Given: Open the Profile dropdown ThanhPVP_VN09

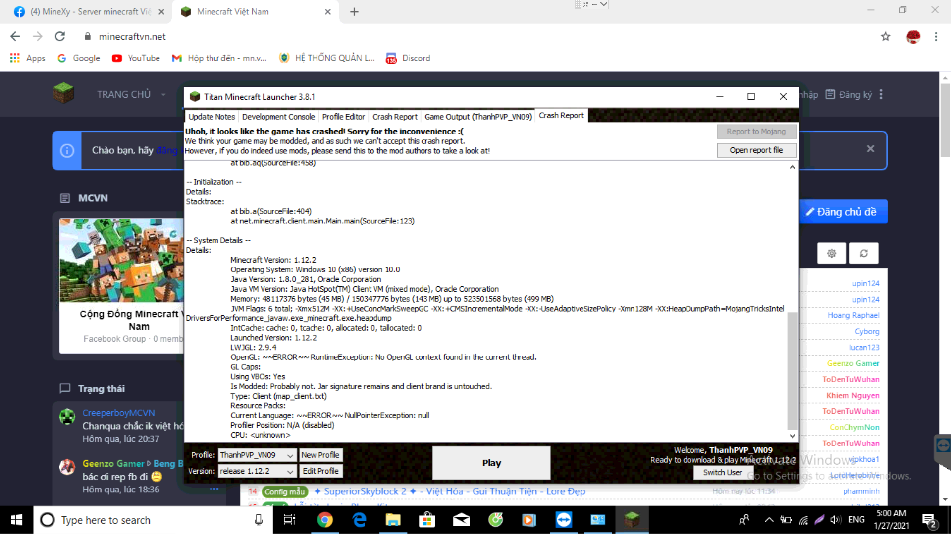Looking at the screenshot, I should tap(257, 455).
